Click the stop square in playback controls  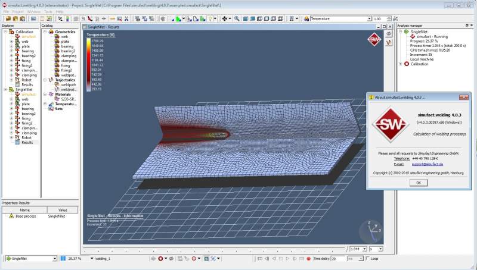[280, 259]
